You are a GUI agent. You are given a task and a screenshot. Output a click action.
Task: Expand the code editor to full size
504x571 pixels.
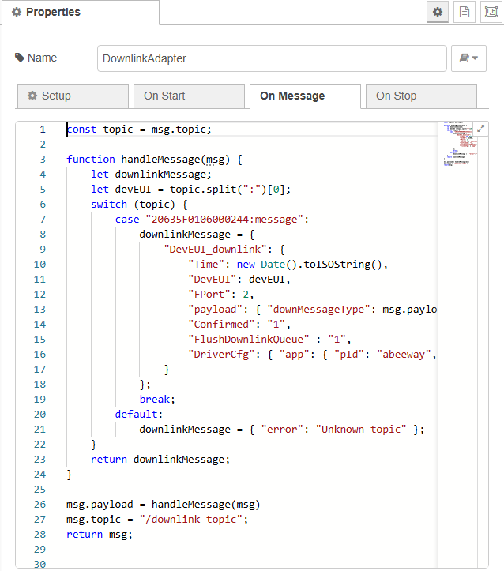pos(481,128)
